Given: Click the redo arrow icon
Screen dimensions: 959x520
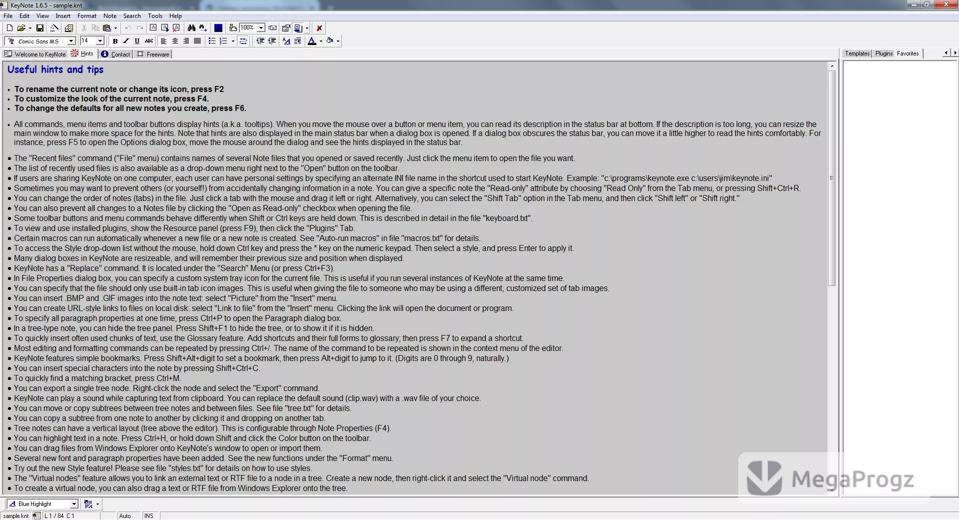Looking at the screenshot, I should tap(140, 28).
